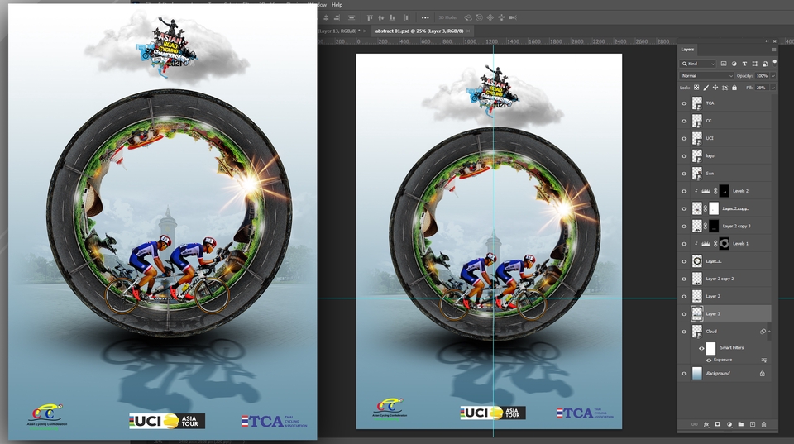The image size is (794, 444).
Task: Open the three-dots more options
Action: point(425,17)
